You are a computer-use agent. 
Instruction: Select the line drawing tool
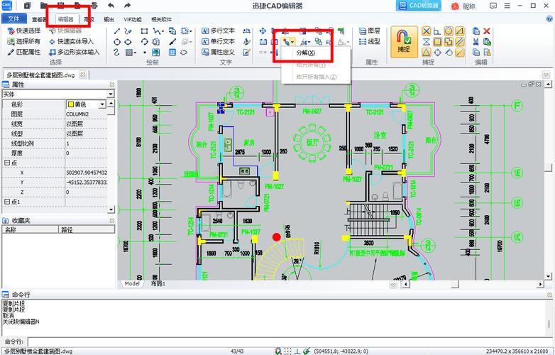tap(117, 31)
